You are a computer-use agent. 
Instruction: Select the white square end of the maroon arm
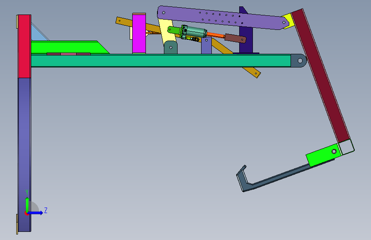[346, 147]
